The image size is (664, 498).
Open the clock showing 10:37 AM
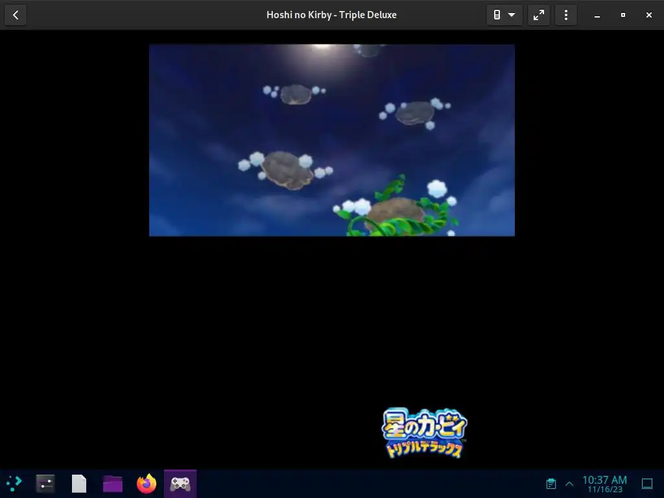click(x=605, y=484)
